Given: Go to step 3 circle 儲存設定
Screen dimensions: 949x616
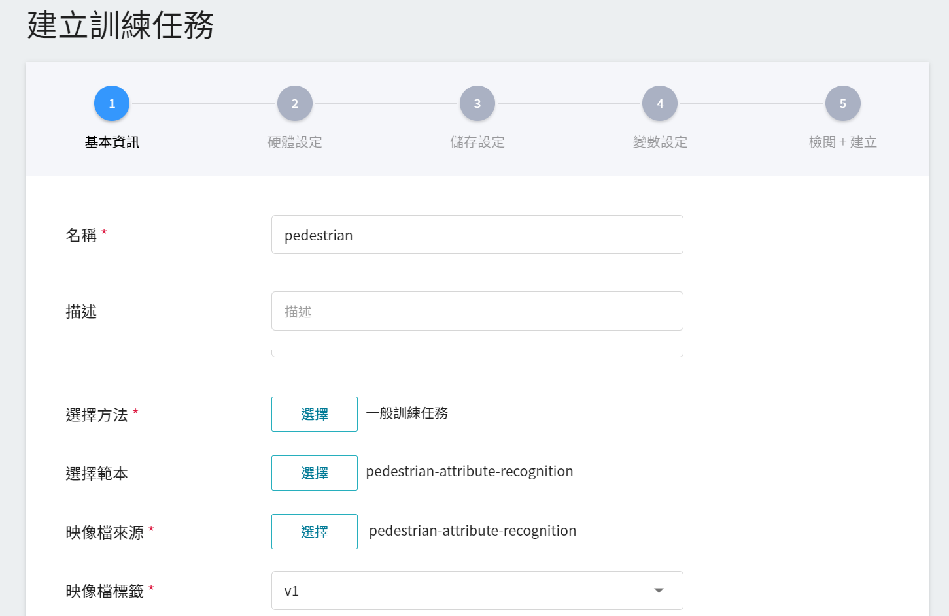Looking at the screenshot, I should click(x=477, y=103).
